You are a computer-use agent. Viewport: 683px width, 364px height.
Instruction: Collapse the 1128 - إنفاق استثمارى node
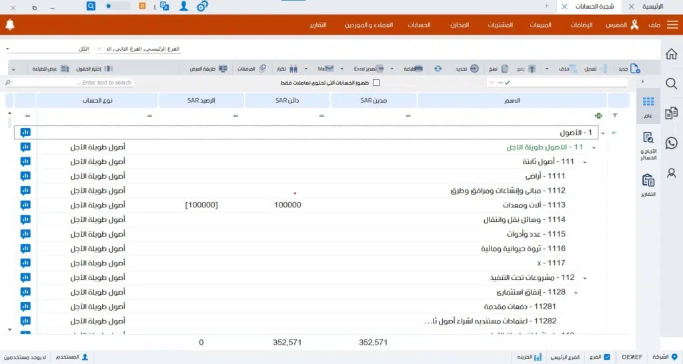pyautogui.click(x=576, y=293)
